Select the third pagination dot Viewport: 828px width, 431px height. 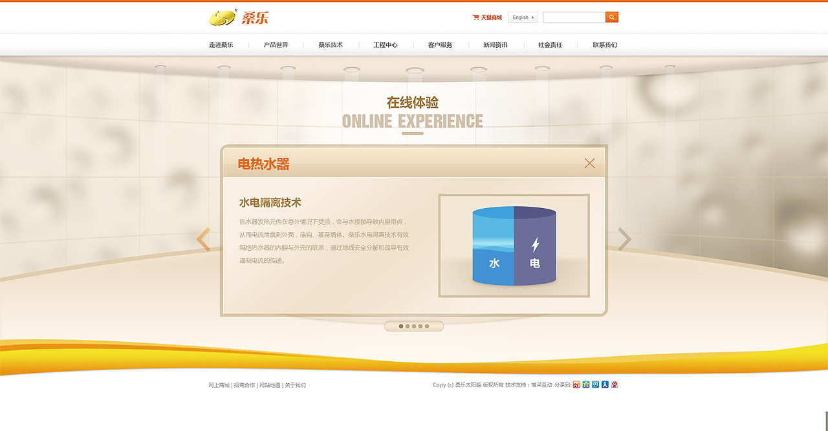(414, 326)
